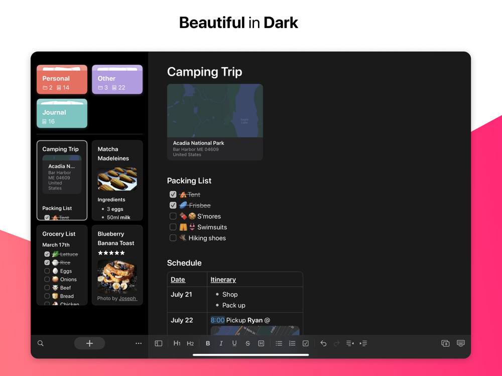Apply highlight (boxed H) formatting
The width and height of the screenshot is (502, 376).
[261, 343]
